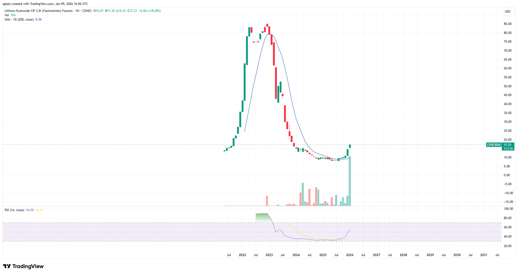This screenshot has width=518, height=274.
Task: Click the 2028 label on time axis
Action: (x=403, y=255)
